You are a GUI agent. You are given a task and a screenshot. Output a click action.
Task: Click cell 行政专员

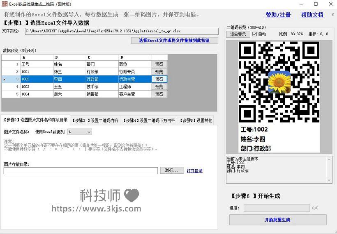pyautogui.click(x=135, y=72)
